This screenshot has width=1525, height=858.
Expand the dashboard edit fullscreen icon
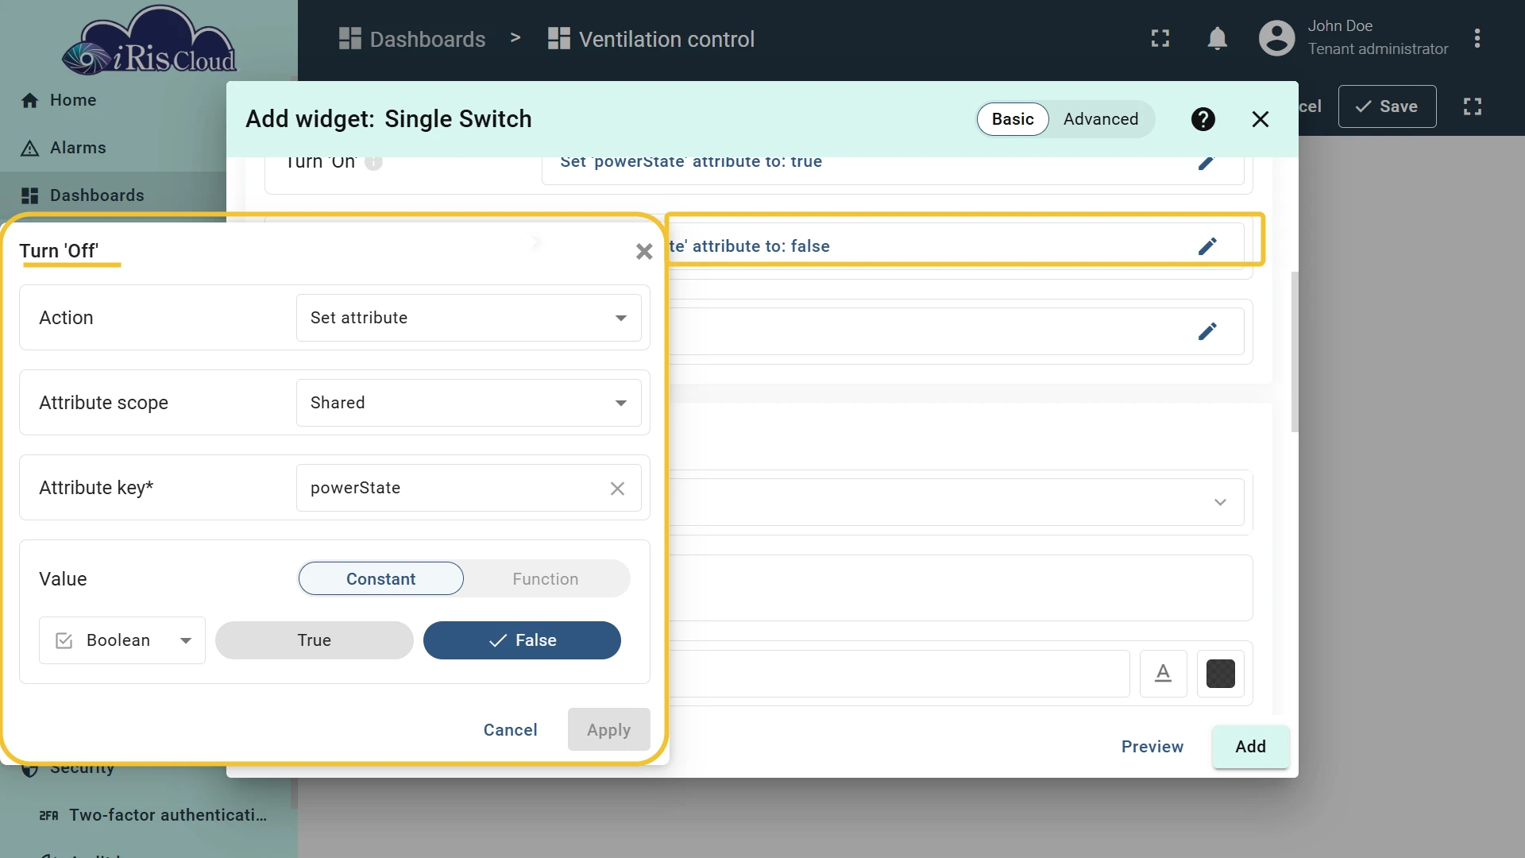click(x=1472, y=106)
